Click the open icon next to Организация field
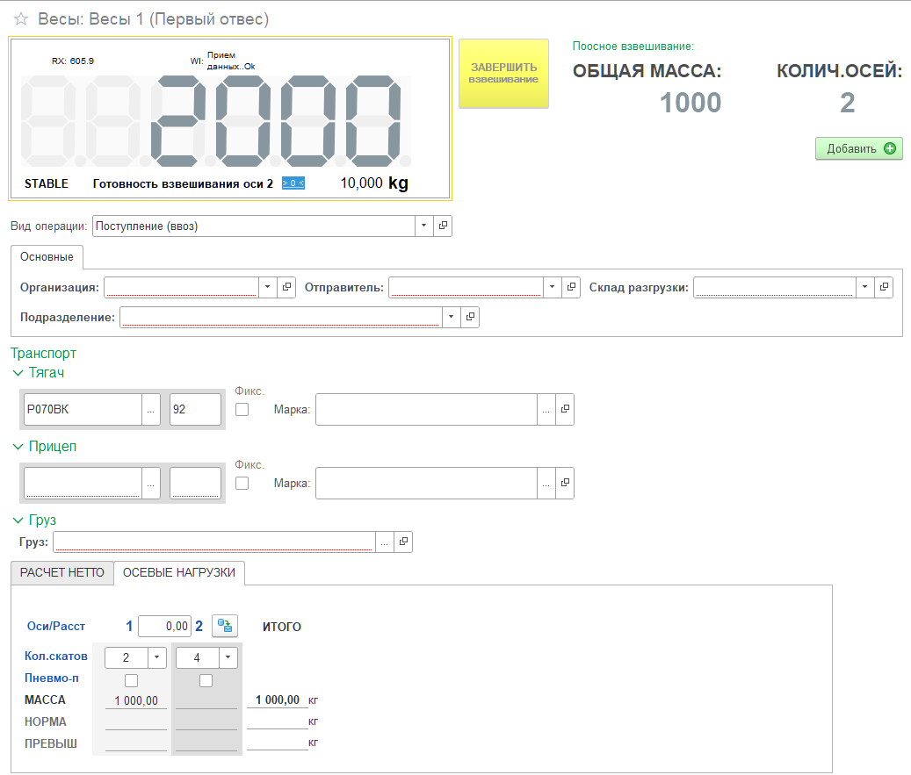Viewport: 911px width, 775px height. (x=286, y=288)
